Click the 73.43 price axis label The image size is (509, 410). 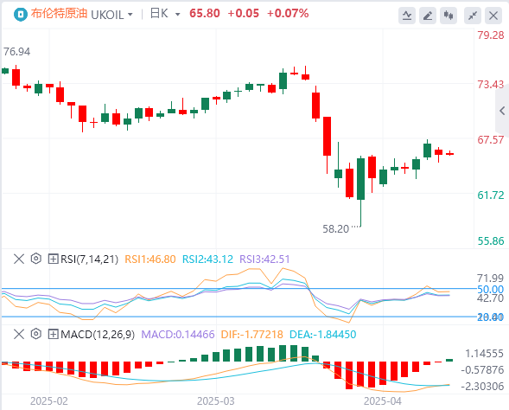click(x=491, y=85)
